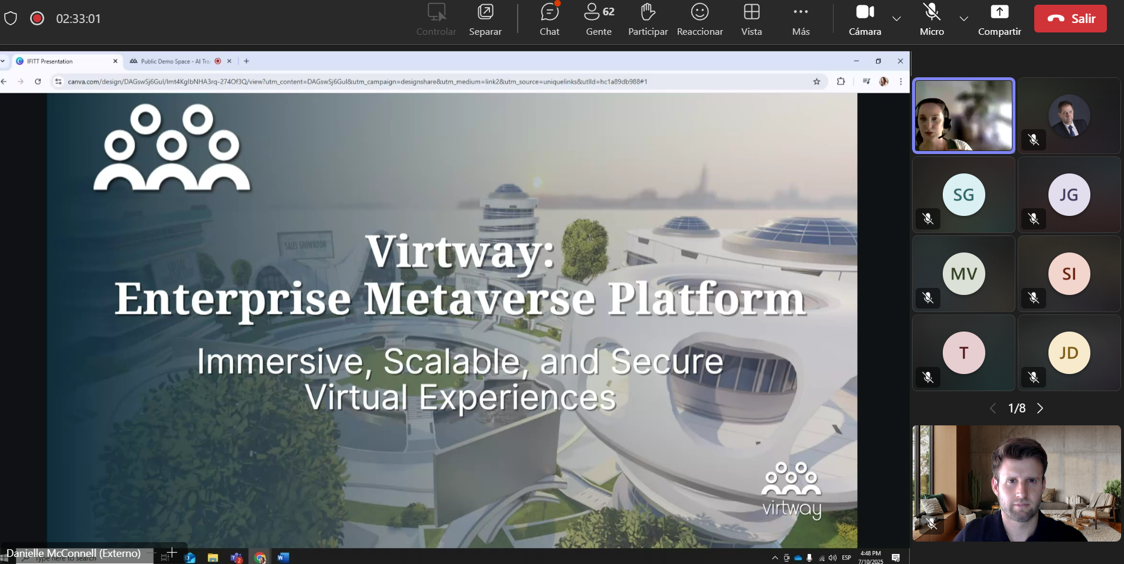Screen dimensions: 1124x564
Task: Go to next participant page arrow
Action: (x=1040, y=408)
